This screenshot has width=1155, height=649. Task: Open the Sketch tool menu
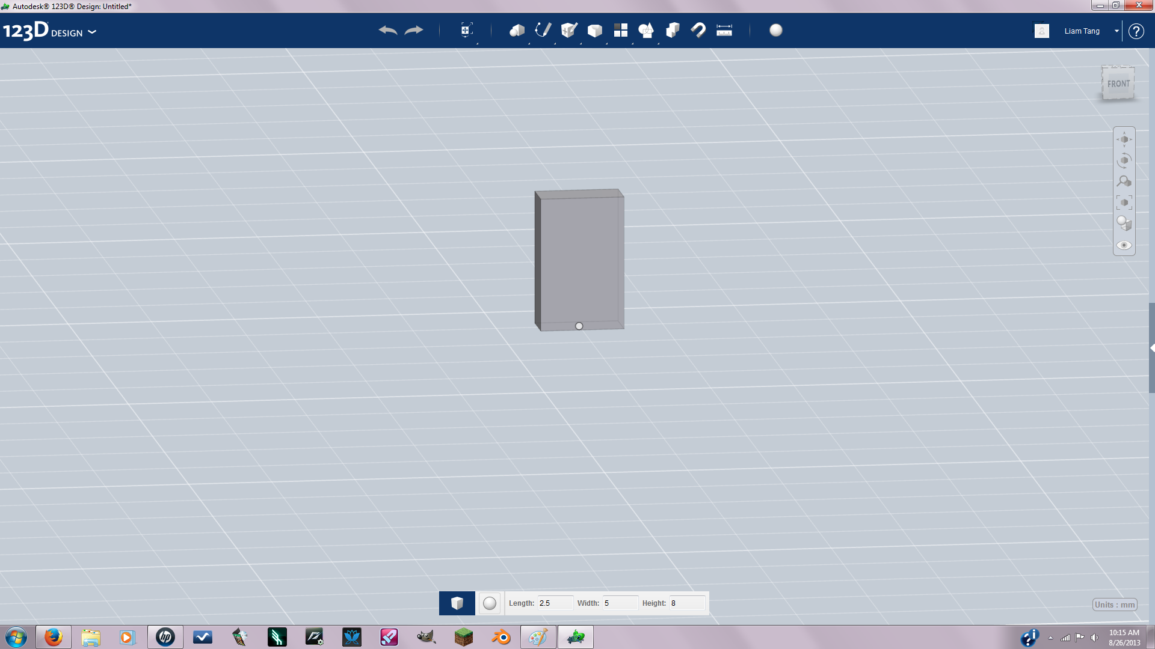click(x=543, y=30)
